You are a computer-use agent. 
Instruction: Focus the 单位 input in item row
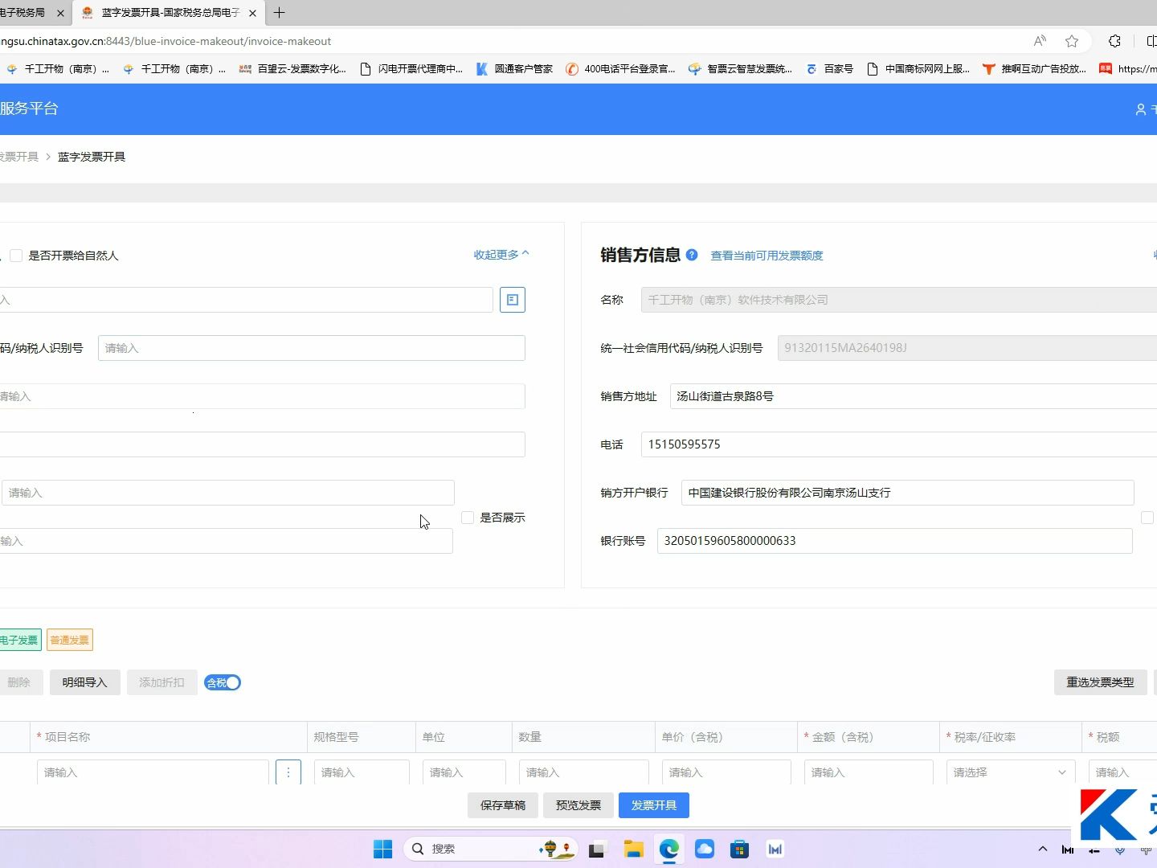click(x=464, y=772)
